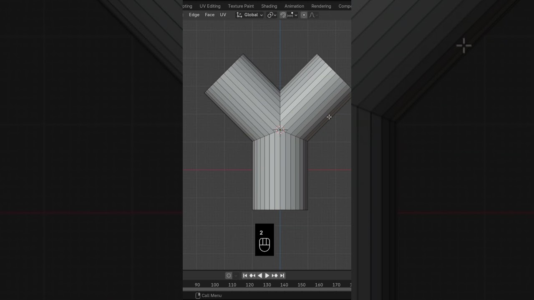Toggle the auto keying record button

229,275
